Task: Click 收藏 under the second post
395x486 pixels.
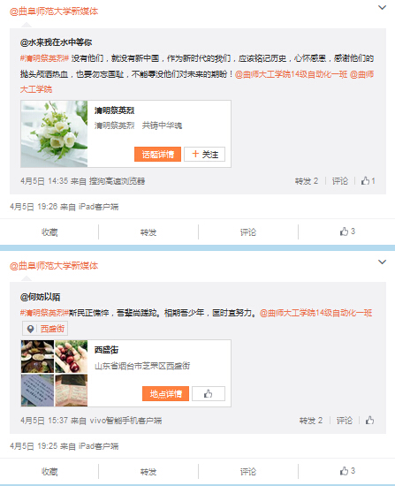Action: [x=49, y=472]
